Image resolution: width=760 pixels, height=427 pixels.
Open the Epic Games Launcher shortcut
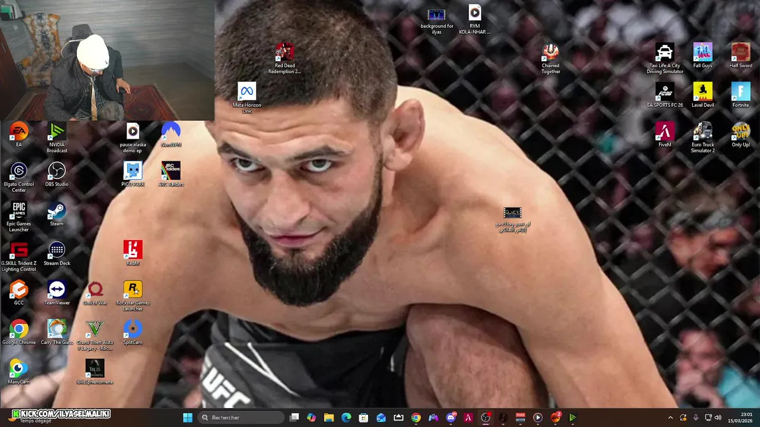[x=18, y=217]
